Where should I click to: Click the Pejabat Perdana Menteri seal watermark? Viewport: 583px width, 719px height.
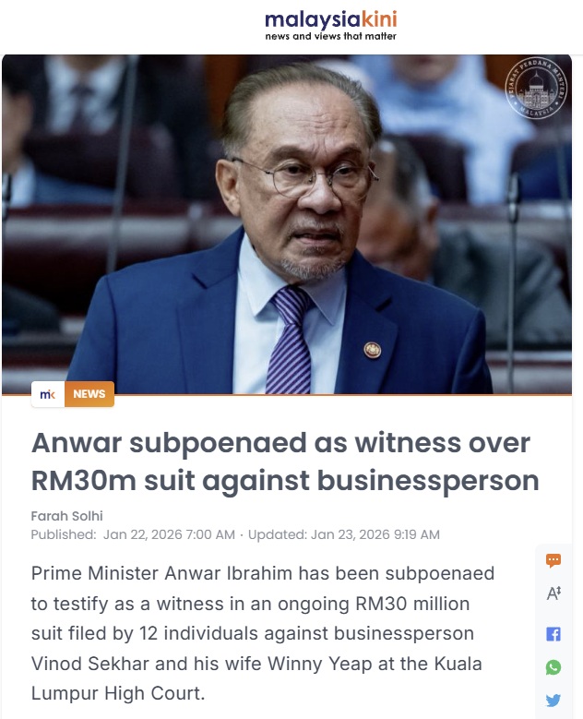[x=536, y=88]
